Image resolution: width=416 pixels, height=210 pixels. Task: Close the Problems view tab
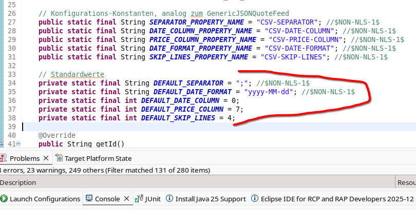(x=46, y=158)
